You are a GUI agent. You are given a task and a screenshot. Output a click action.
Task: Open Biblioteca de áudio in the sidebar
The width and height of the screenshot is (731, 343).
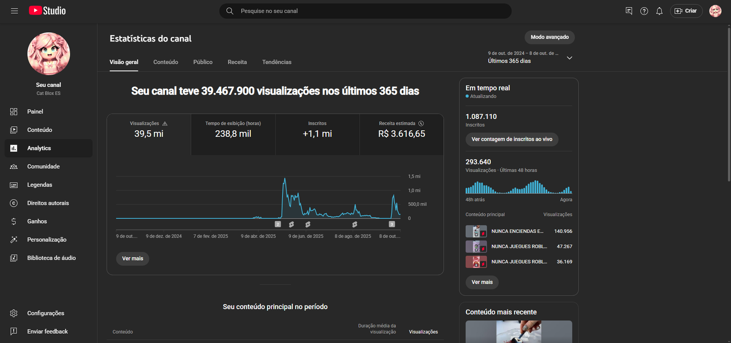[48, 258]
